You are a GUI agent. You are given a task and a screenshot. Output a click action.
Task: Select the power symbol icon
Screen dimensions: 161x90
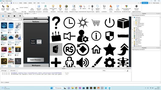click(110, 23)
